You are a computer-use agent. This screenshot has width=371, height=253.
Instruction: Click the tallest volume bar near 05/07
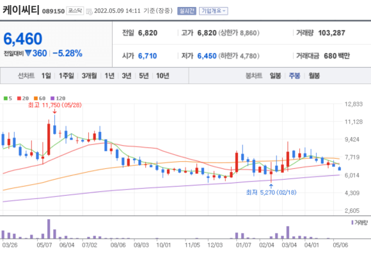(x=49, y=229)
